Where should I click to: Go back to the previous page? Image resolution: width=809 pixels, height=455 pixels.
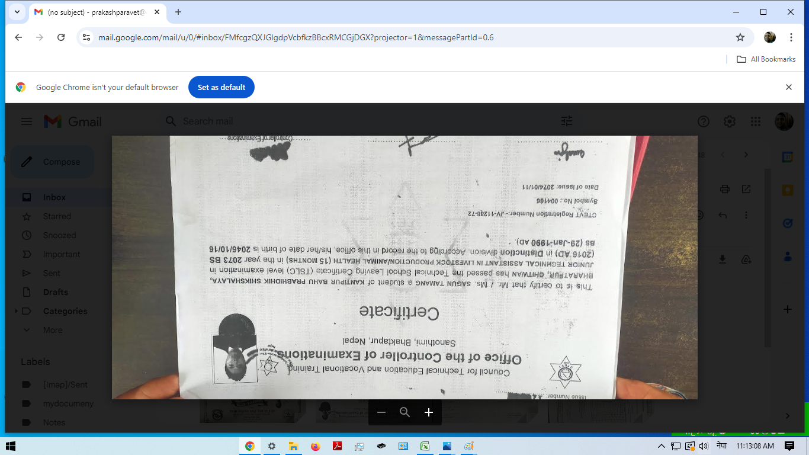point(18,37)
